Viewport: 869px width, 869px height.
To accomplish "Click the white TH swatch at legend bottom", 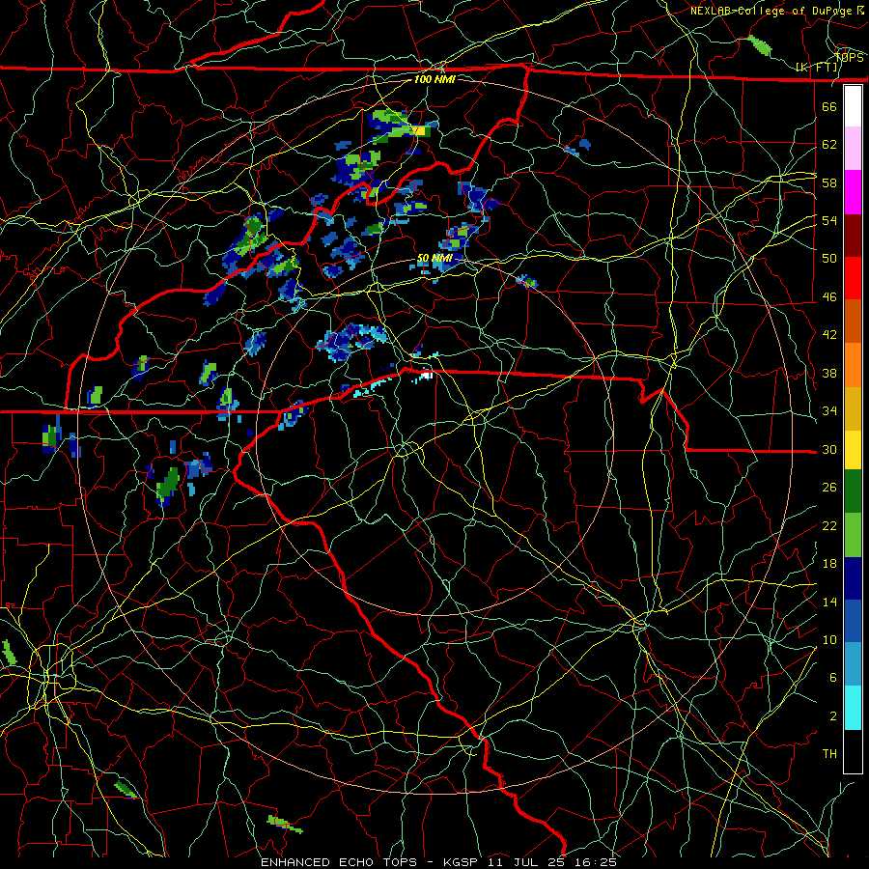I will tap(853, 751).
